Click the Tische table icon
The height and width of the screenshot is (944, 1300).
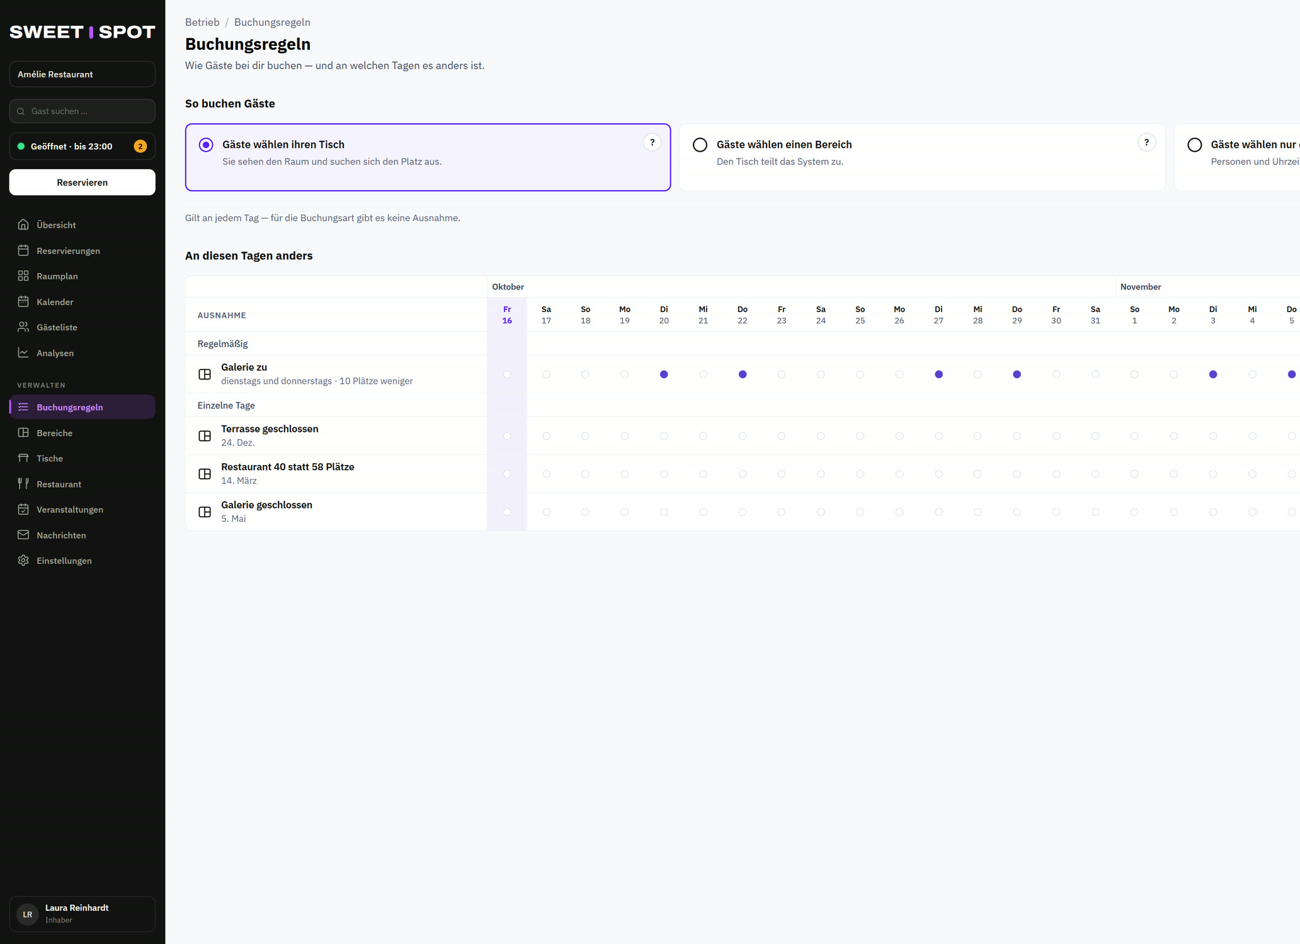click(23, 458)
